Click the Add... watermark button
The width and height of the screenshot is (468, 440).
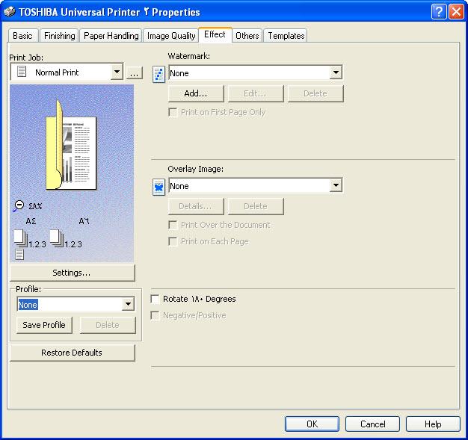click(x=196, y=93)
